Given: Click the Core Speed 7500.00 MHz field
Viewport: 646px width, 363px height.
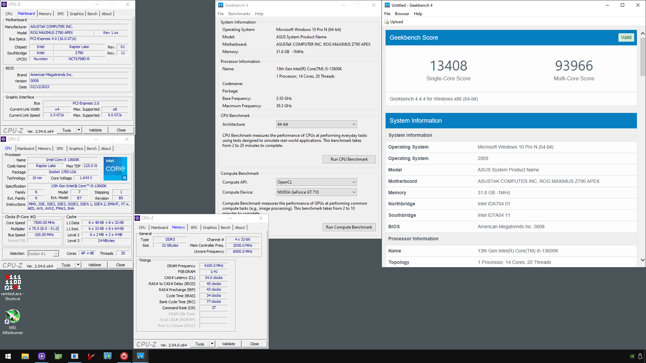Looking at the screenshot, I should pos(44,223).
